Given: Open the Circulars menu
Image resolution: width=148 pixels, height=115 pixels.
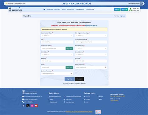Looking at the screenshot, I should 71,9.
